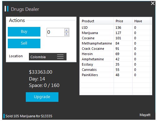Viewport: 157px width, 121px height.
Task: Click the Mayatt credit text
Action: point(145,115)
